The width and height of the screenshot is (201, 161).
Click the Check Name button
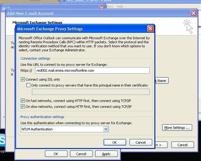point(162,81)
